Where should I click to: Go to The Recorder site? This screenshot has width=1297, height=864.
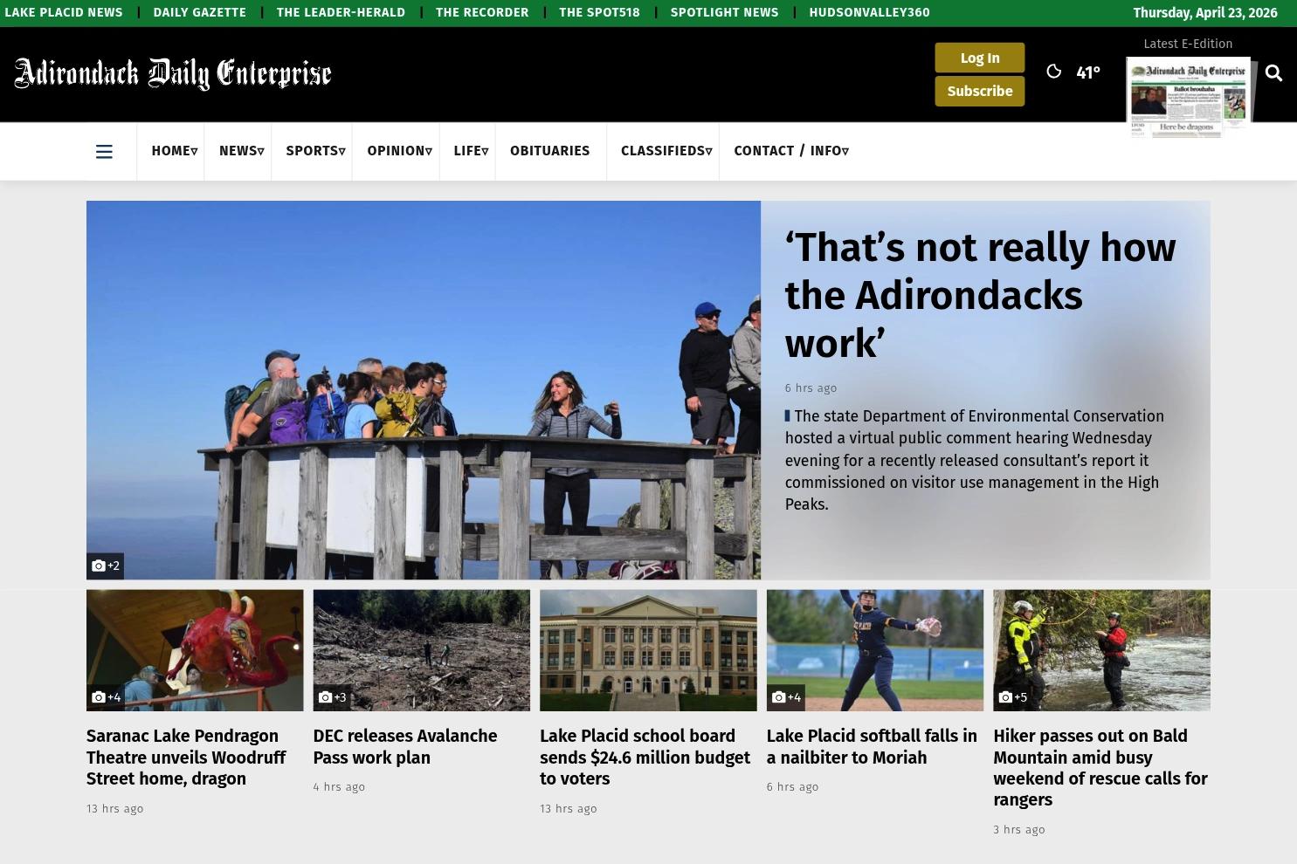coord(482,12)
